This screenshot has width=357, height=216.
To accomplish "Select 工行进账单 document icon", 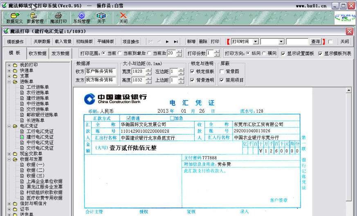I will (22, 87).
